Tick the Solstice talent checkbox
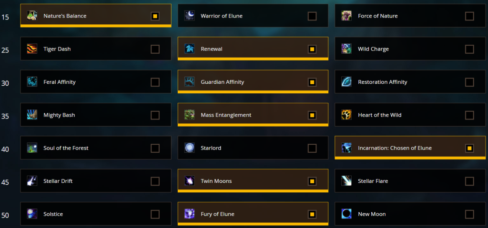The height and width of the screenshot is (228, 488). point(155,214)
